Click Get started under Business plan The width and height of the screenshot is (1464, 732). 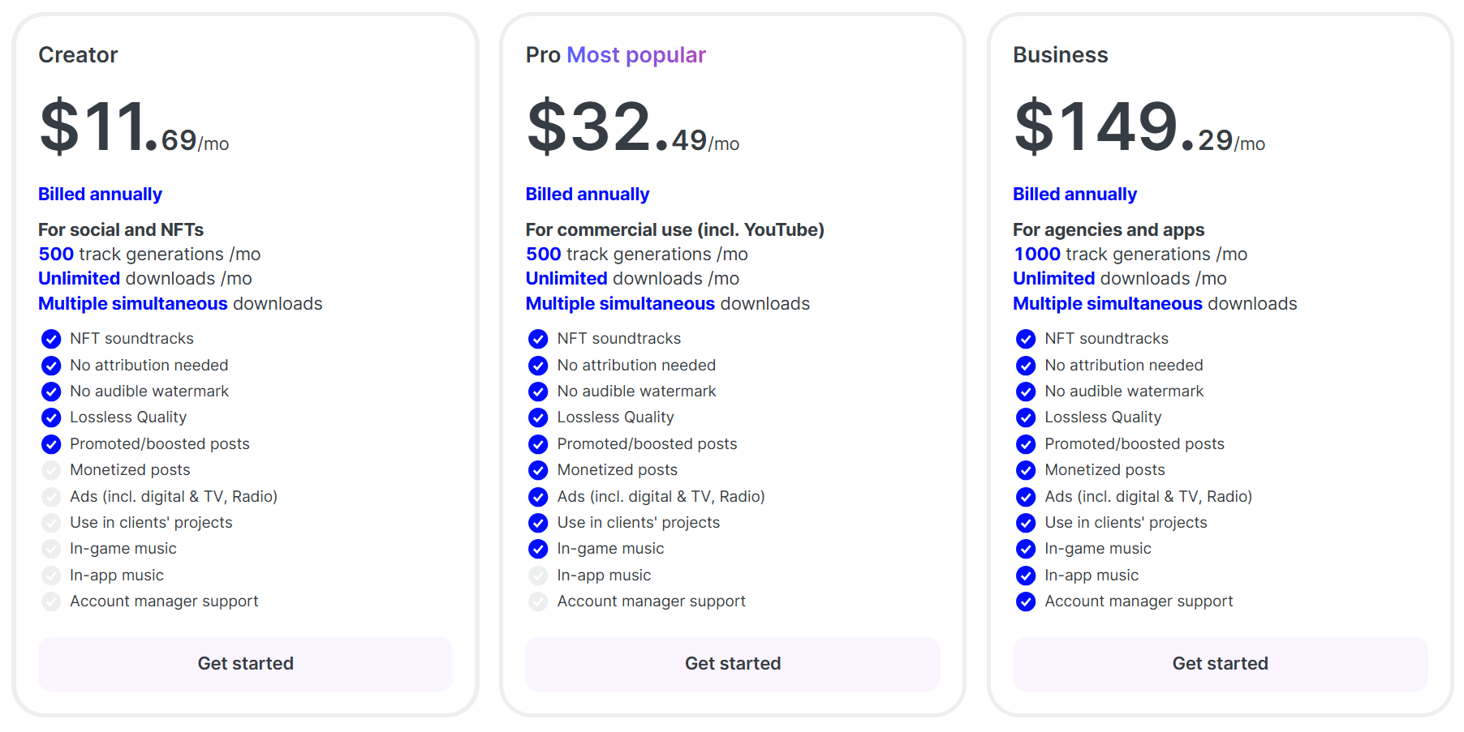pyautogui.click(x=1220, y=663)
